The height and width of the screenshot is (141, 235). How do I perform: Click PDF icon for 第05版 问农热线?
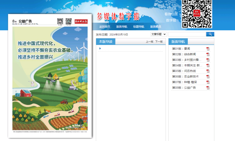[208, 71]
